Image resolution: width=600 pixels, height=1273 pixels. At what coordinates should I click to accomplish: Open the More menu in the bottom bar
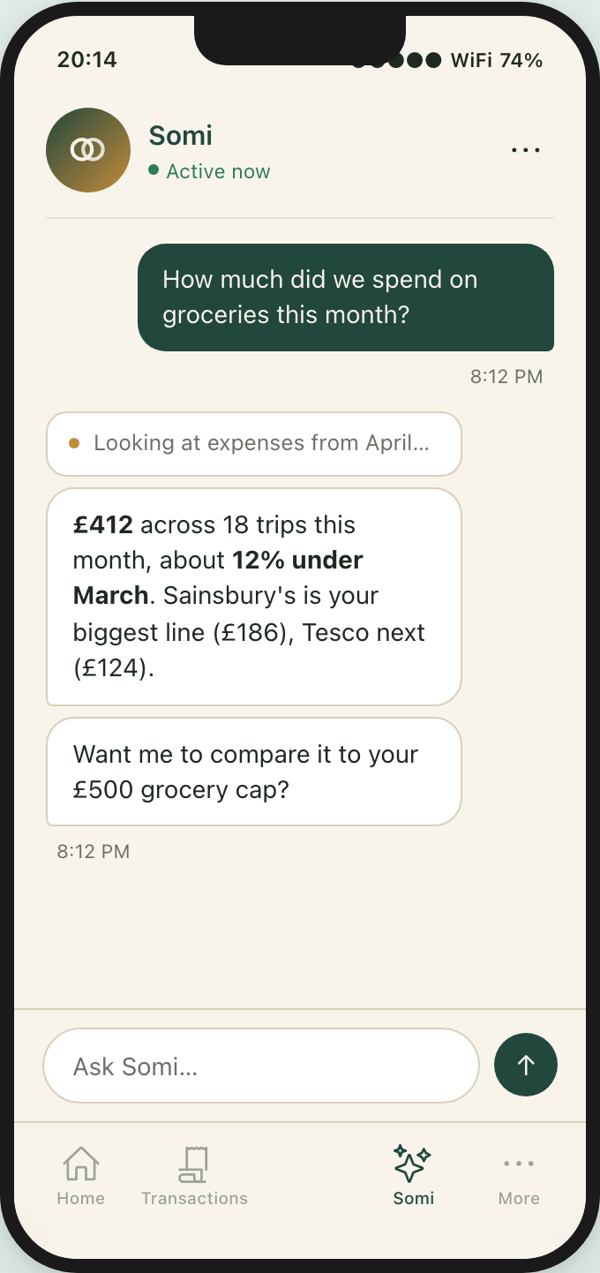click(519, 1175)
